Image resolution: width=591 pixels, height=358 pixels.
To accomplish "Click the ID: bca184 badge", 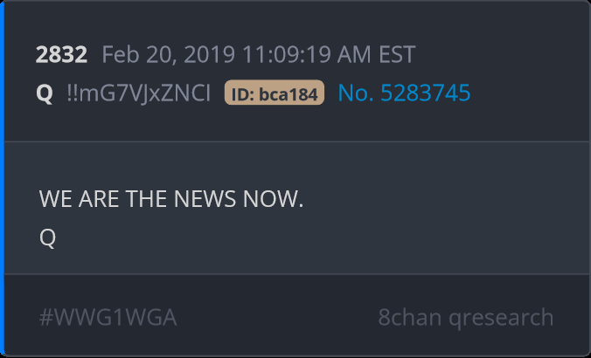I will pyautogui.click(x=275, y=93).
